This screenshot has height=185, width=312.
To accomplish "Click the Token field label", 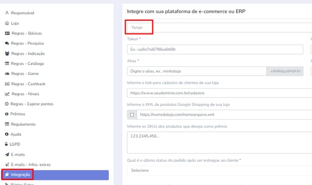I will [133, 39].
